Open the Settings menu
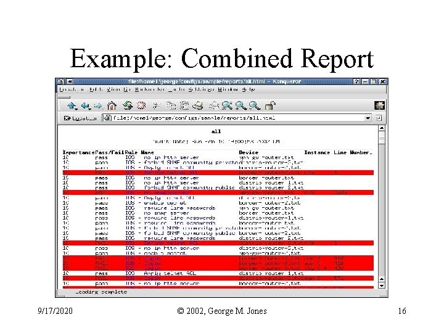This screenshot has height=333, width=444. click(x=201, y=89)
